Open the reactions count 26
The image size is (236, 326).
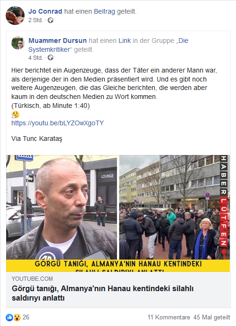(26, 317)
